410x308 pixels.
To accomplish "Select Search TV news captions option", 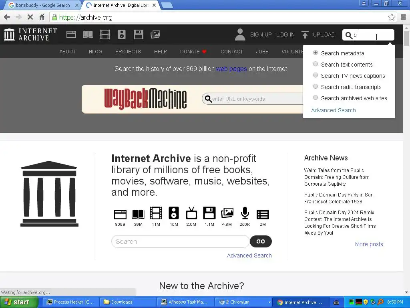I will coord(316,75).
